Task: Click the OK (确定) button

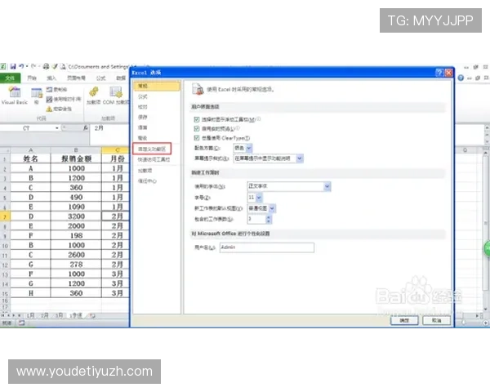Action: [403, 321]
